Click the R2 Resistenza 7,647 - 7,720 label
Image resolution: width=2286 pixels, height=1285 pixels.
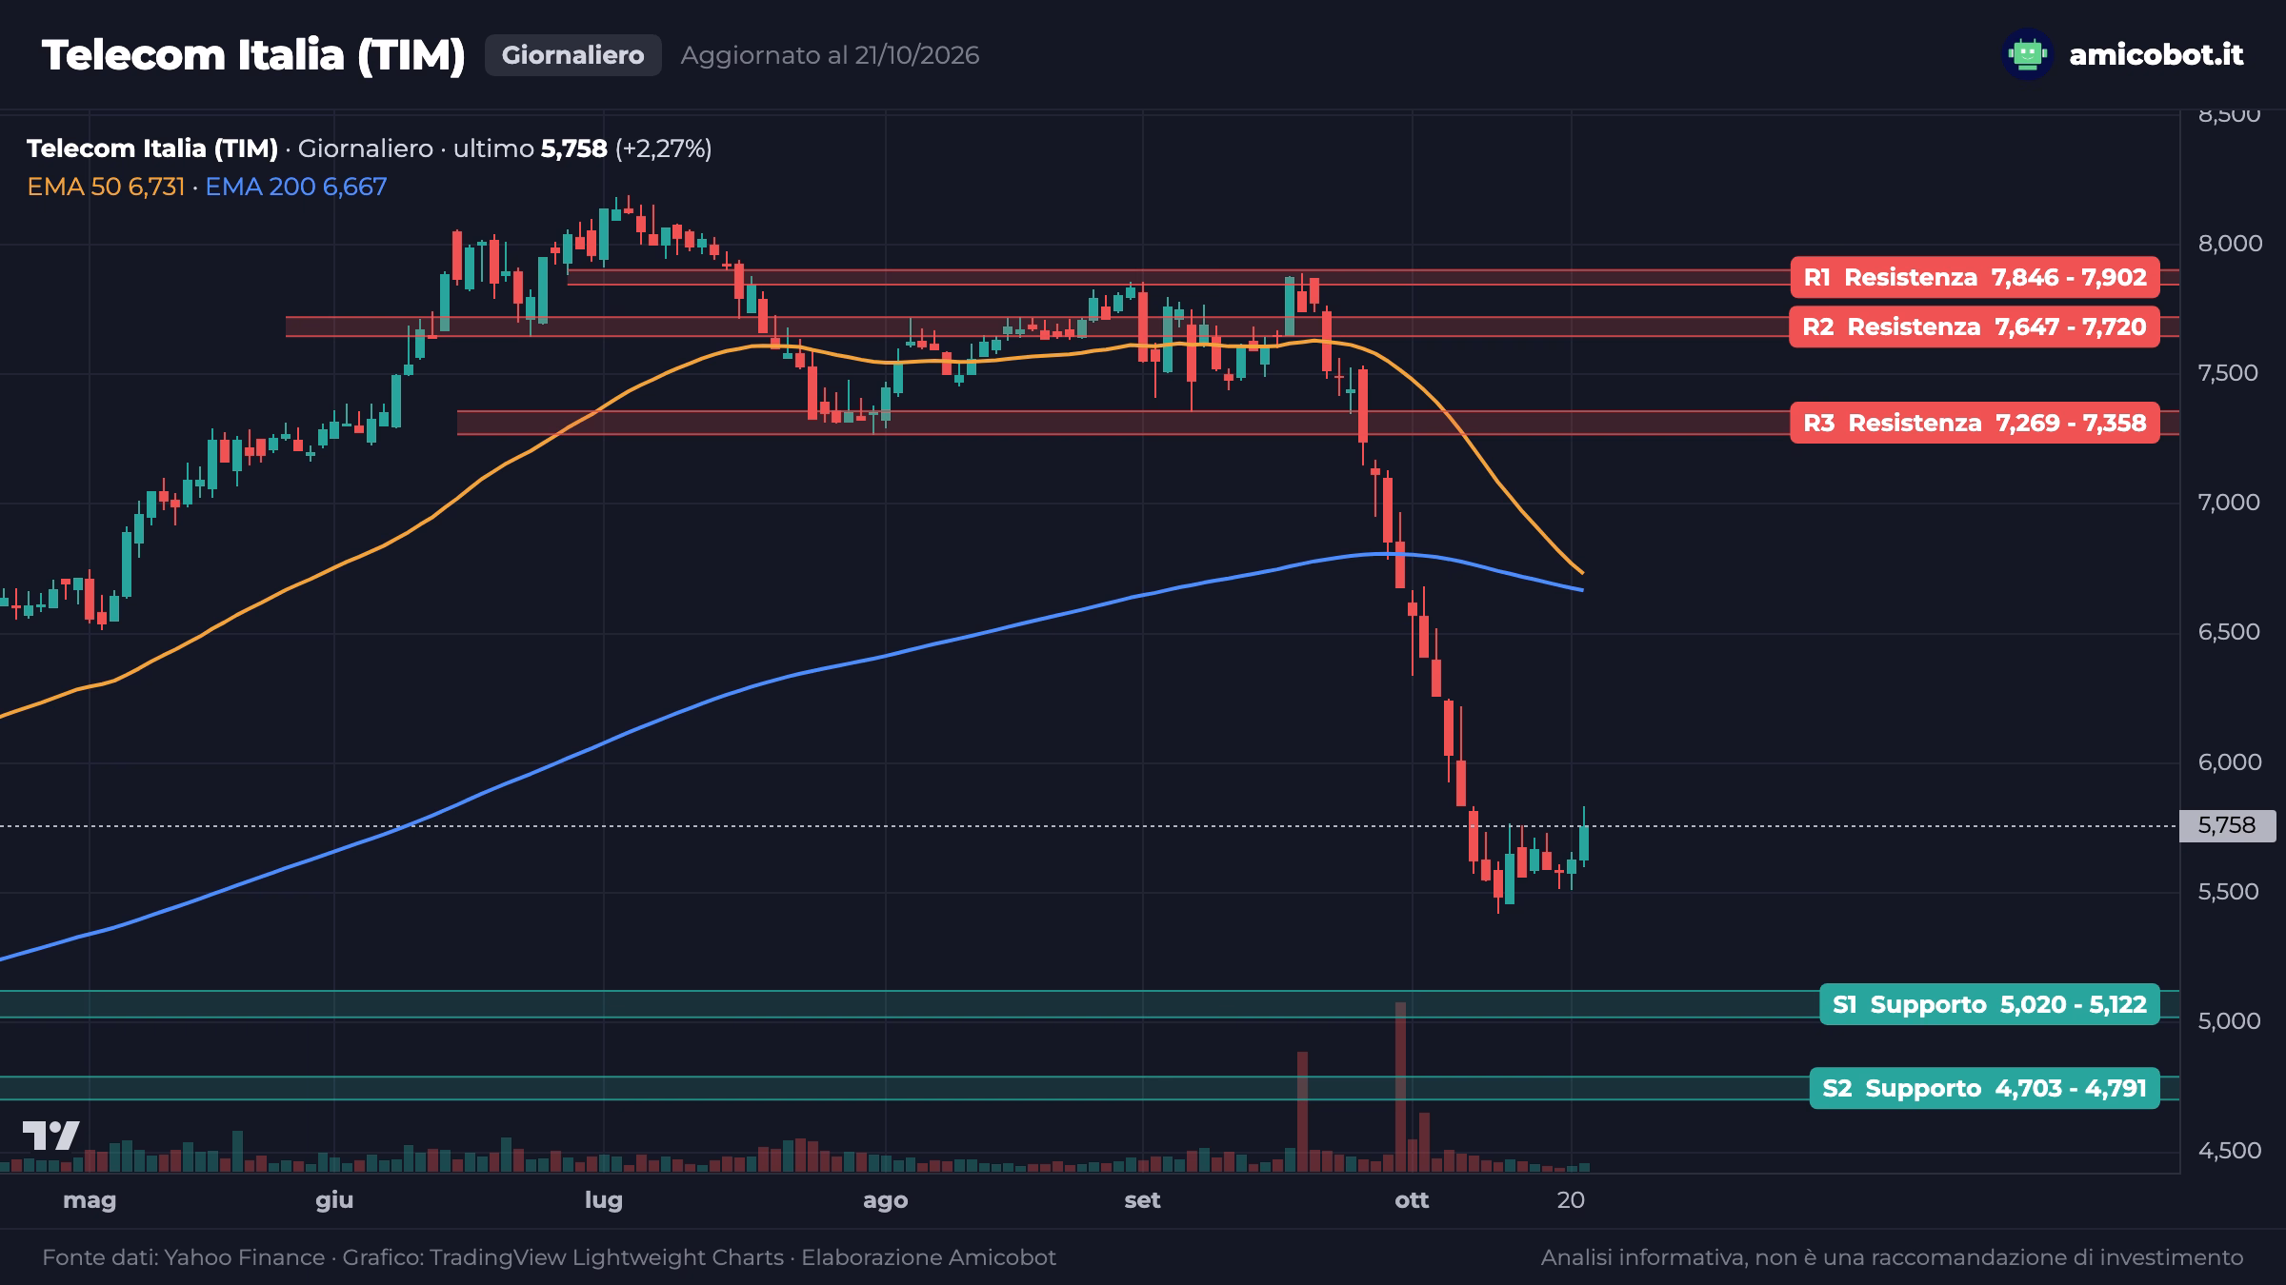point(1975,326)
